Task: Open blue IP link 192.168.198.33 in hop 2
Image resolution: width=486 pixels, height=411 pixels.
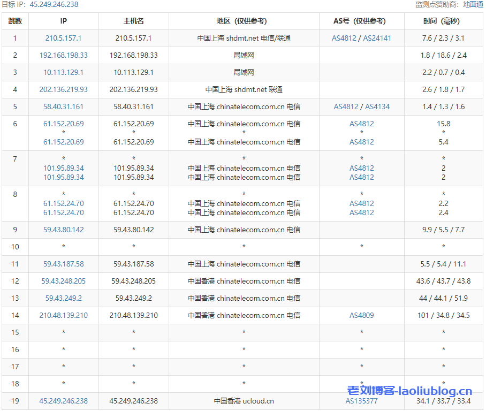Action: 63,55
